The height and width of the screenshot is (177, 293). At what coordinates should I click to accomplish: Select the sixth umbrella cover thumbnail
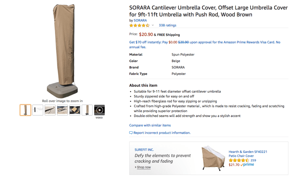(87, 110)
